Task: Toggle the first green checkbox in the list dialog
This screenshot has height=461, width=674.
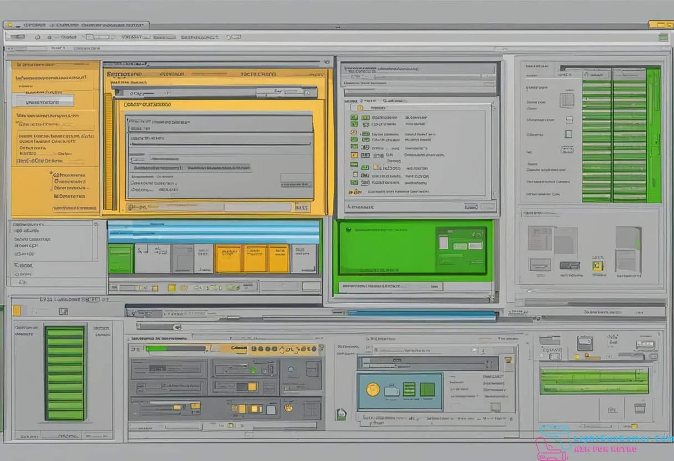Action: (x=354, y=118)
